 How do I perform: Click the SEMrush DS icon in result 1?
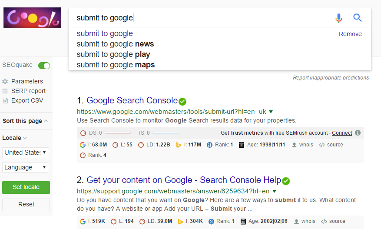tap(83, 133)
